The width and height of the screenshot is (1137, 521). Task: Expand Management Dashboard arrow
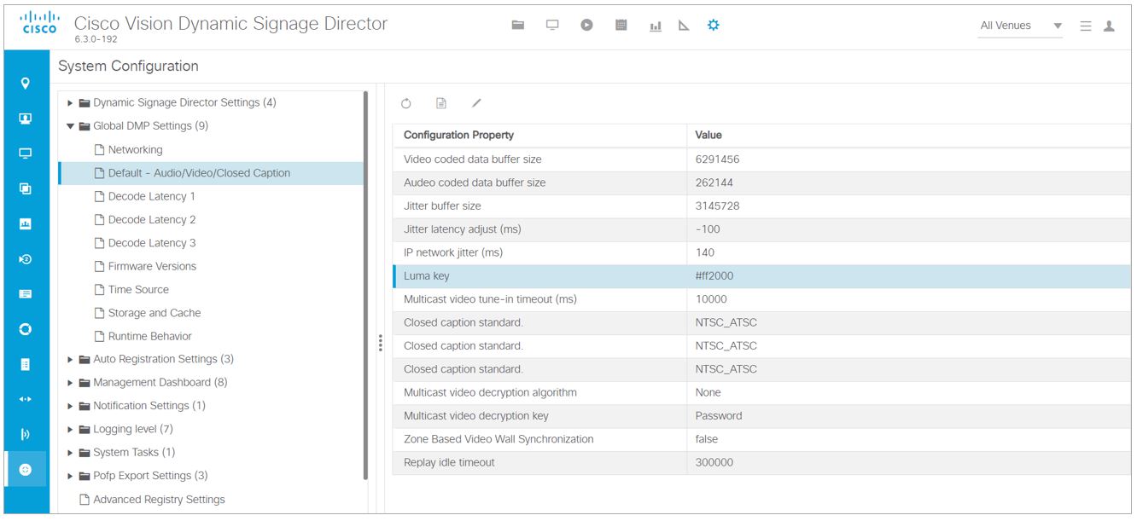coord(71,383)
